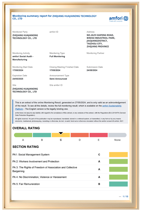
Task: Click the green swatch for PA 4 No Discrimination
Action: (x=118, y=177)
